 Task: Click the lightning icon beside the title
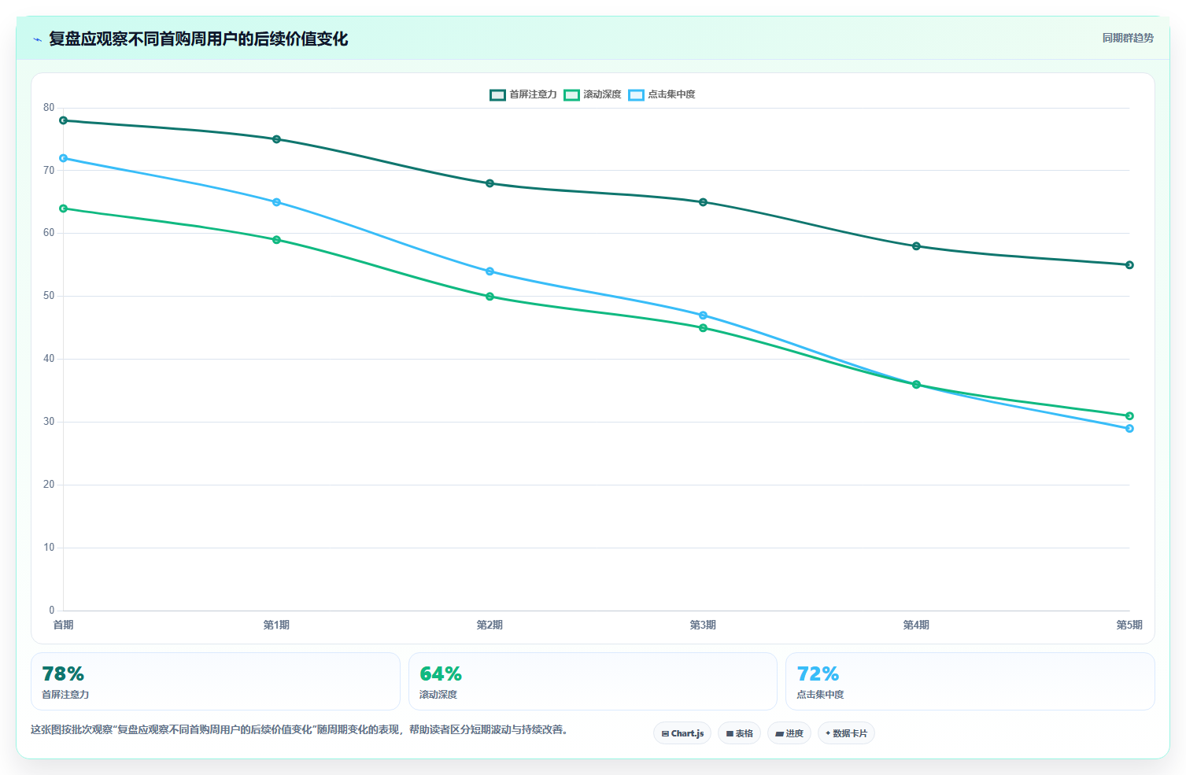tap(37, 39)
